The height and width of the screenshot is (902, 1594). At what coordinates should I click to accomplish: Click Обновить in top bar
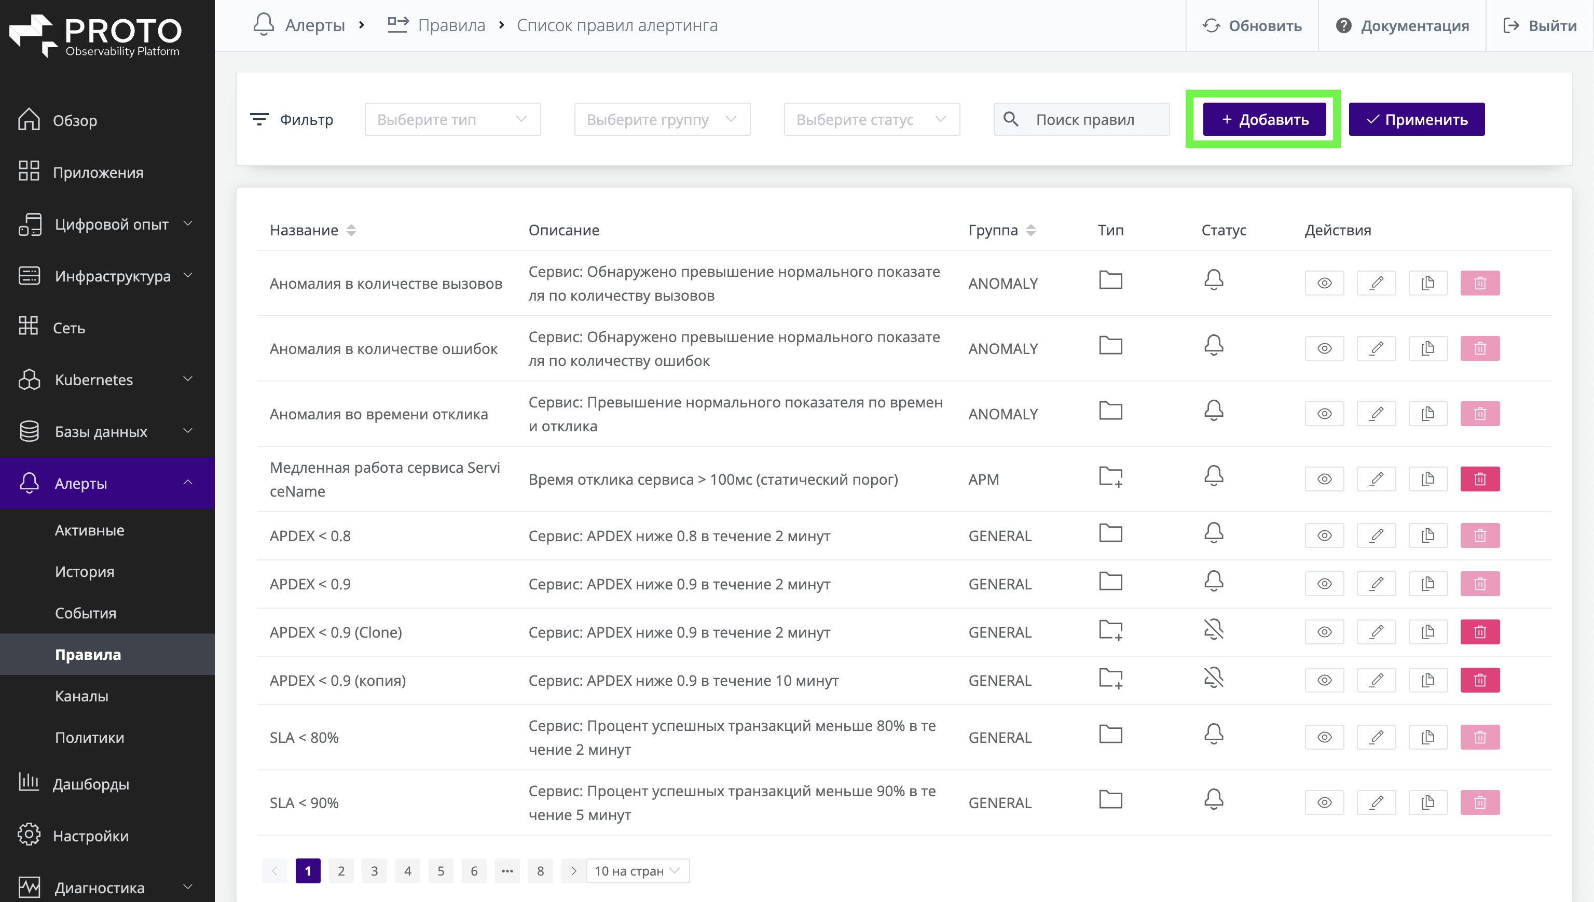click(x=1252, y=25)
